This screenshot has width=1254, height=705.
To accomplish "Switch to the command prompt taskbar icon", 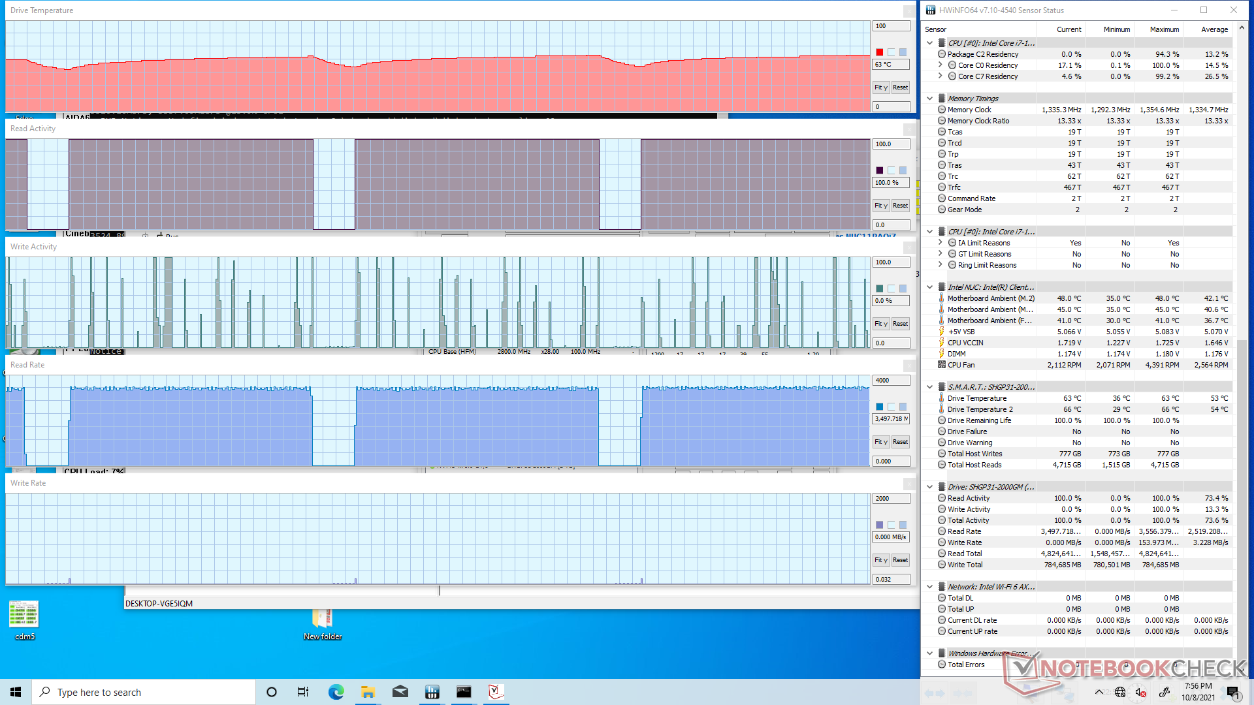I will click(x=464, y=692).
